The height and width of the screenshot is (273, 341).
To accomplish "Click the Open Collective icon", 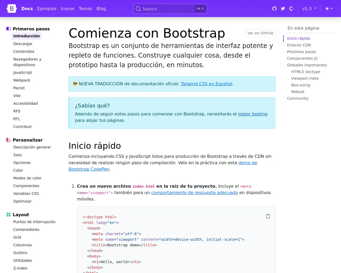I will tap(291, 9).
